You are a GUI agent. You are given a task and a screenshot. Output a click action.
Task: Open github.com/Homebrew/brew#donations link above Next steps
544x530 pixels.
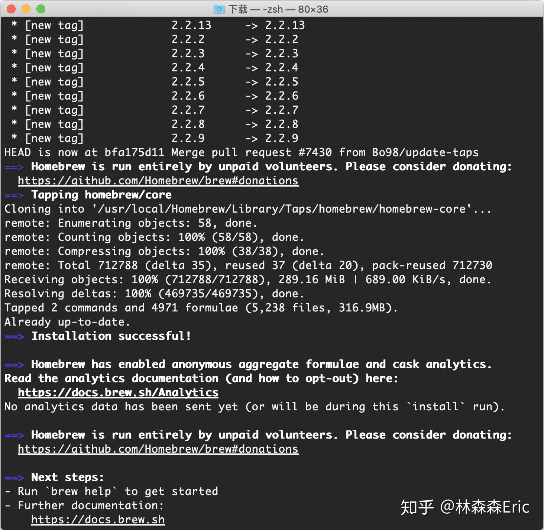(158, 449)
